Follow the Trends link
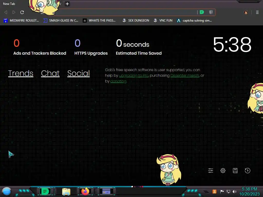Viewport: 263px width, 197px height. tap(21, 73)
